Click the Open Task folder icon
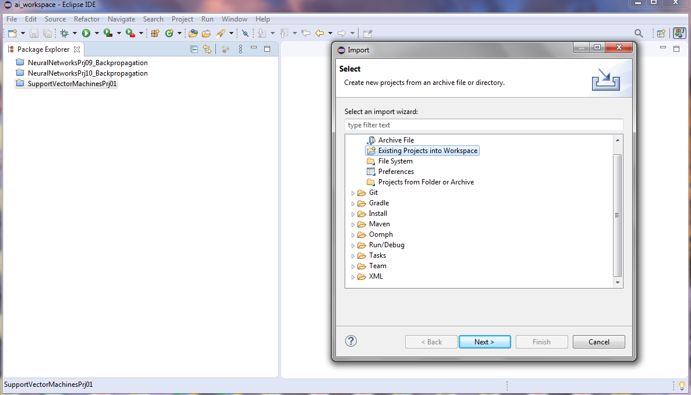 [x=206, y=33]
